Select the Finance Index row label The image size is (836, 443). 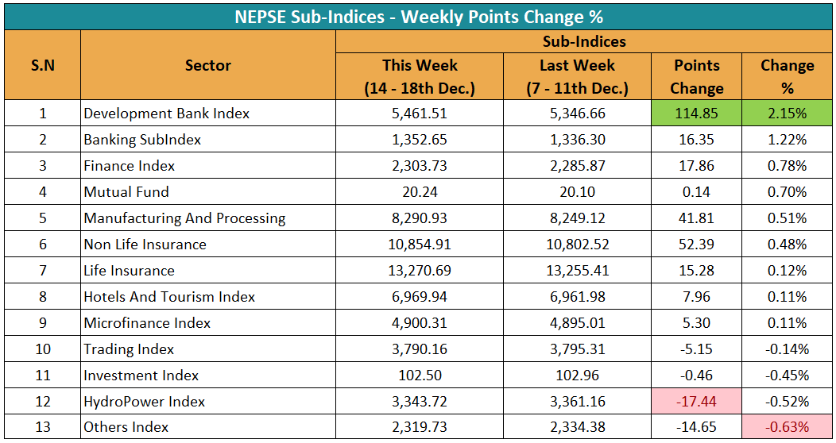coord(130,166)
